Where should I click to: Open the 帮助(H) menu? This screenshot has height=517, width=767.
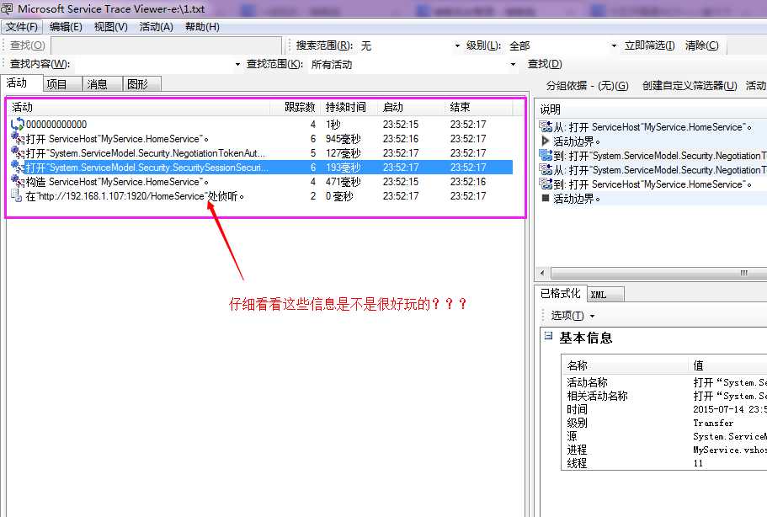pyautogui.click(x=202, y=27)
